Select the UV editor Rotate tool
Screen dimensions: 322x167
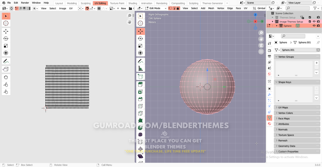[6, 39]
